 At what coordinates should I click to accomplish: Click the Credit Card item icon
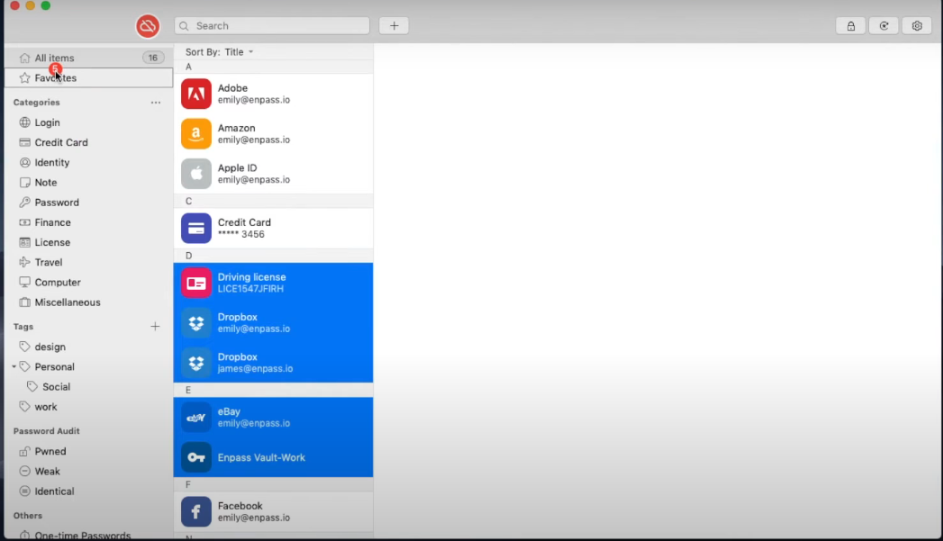pyautogui.click(x=196, y=229)
